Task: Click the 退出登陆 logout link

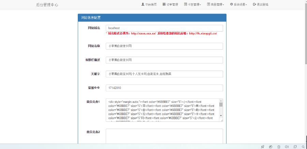Action: click(260, 4)
